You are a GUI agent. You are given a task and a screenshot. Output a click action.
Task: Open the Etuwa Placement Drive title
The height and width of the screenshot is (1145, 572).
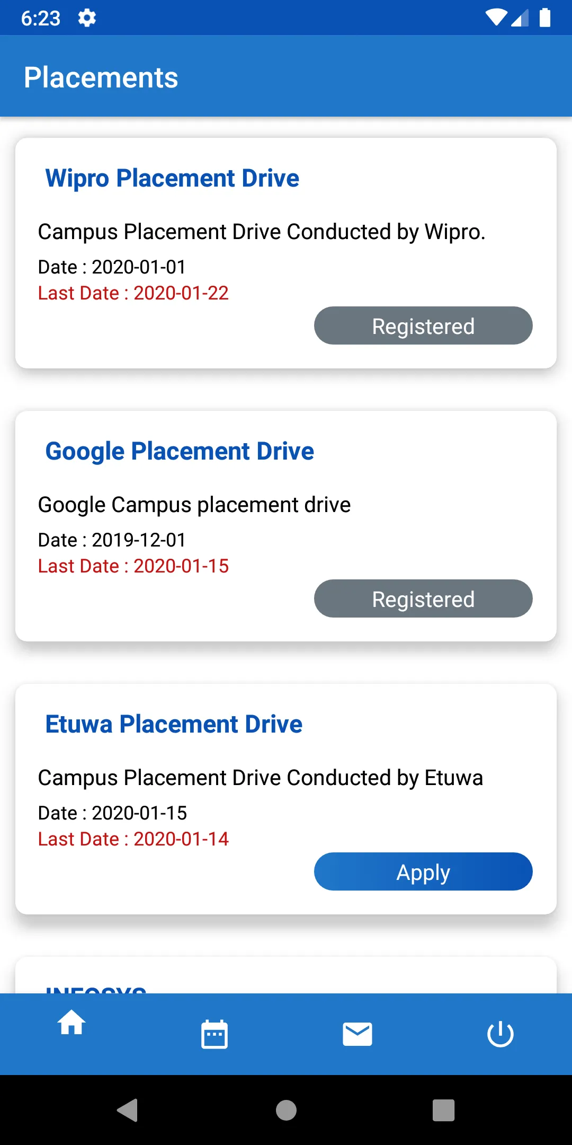pyautogui.click(x=174, y=724)
